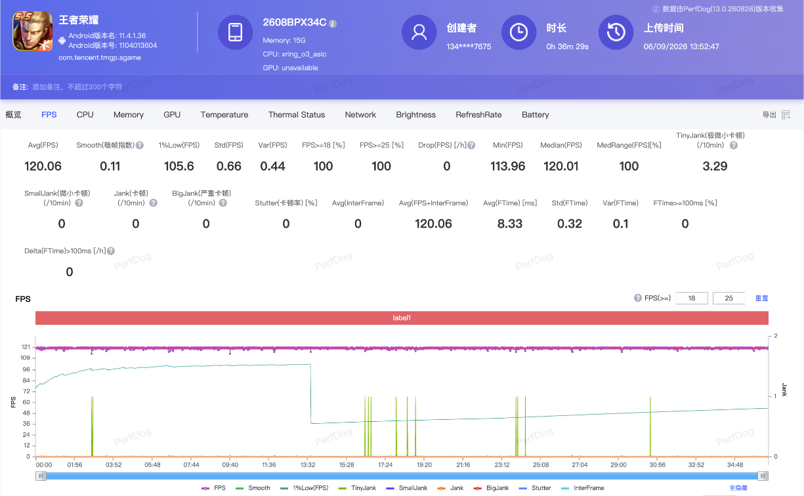Click the 上传时间 history clock icon
This screenshot has height=496, width=804.
pyautogui.click(x=616, y=32)
